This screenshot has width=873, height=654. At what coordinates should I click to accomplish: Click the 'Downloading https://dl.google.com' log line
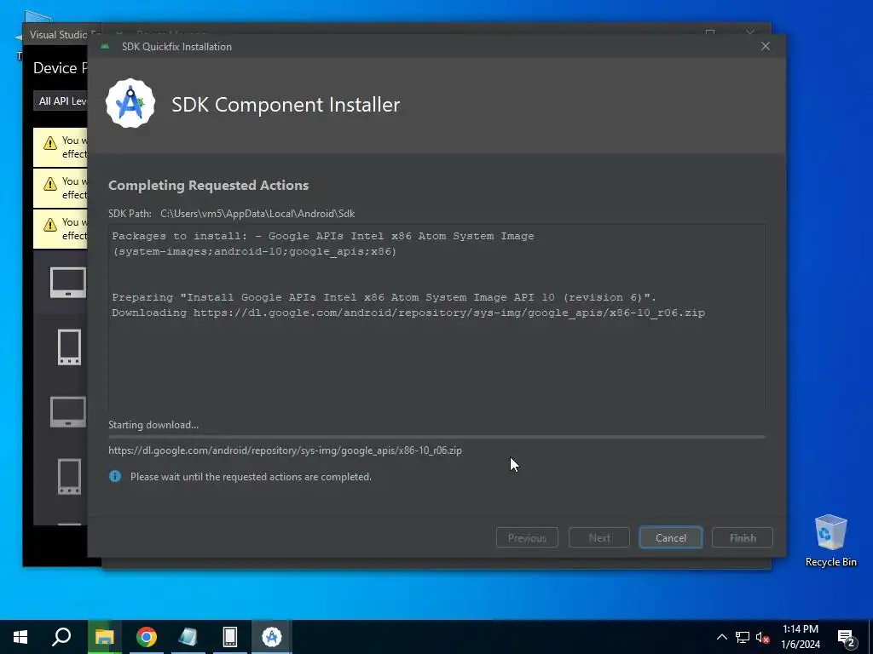(x=408, y=313)
